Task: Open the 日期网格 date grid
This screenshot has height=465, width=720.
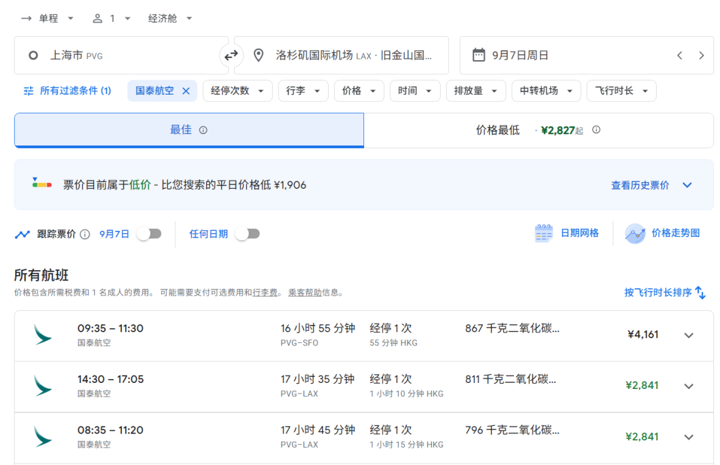Action: pyautogui.click(x=567, y=234)
